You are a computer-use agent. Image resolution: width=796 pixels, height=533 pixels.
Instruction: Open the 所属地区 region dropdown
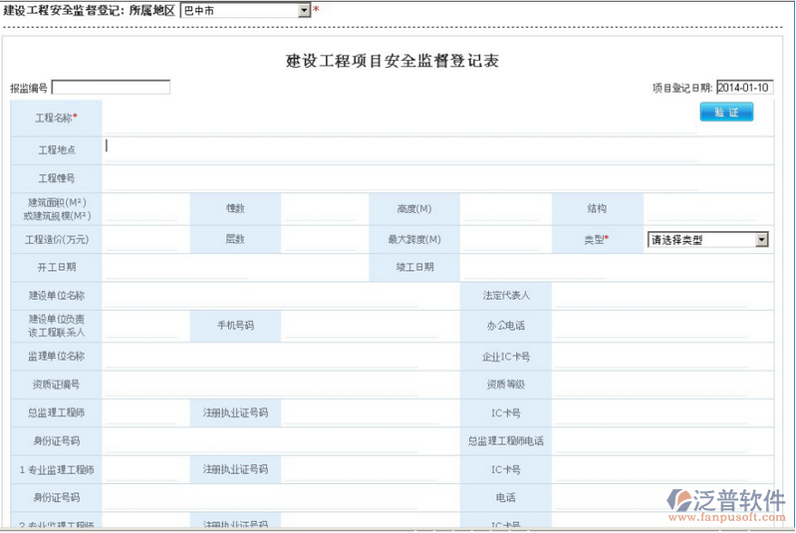[303, 10]
